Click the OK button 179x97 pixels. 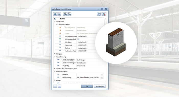(x=87, y=86)
